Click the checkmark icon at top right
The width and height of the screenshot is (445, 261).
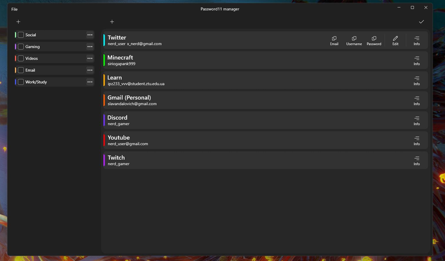pyautogui.click(x=421, y=22)
